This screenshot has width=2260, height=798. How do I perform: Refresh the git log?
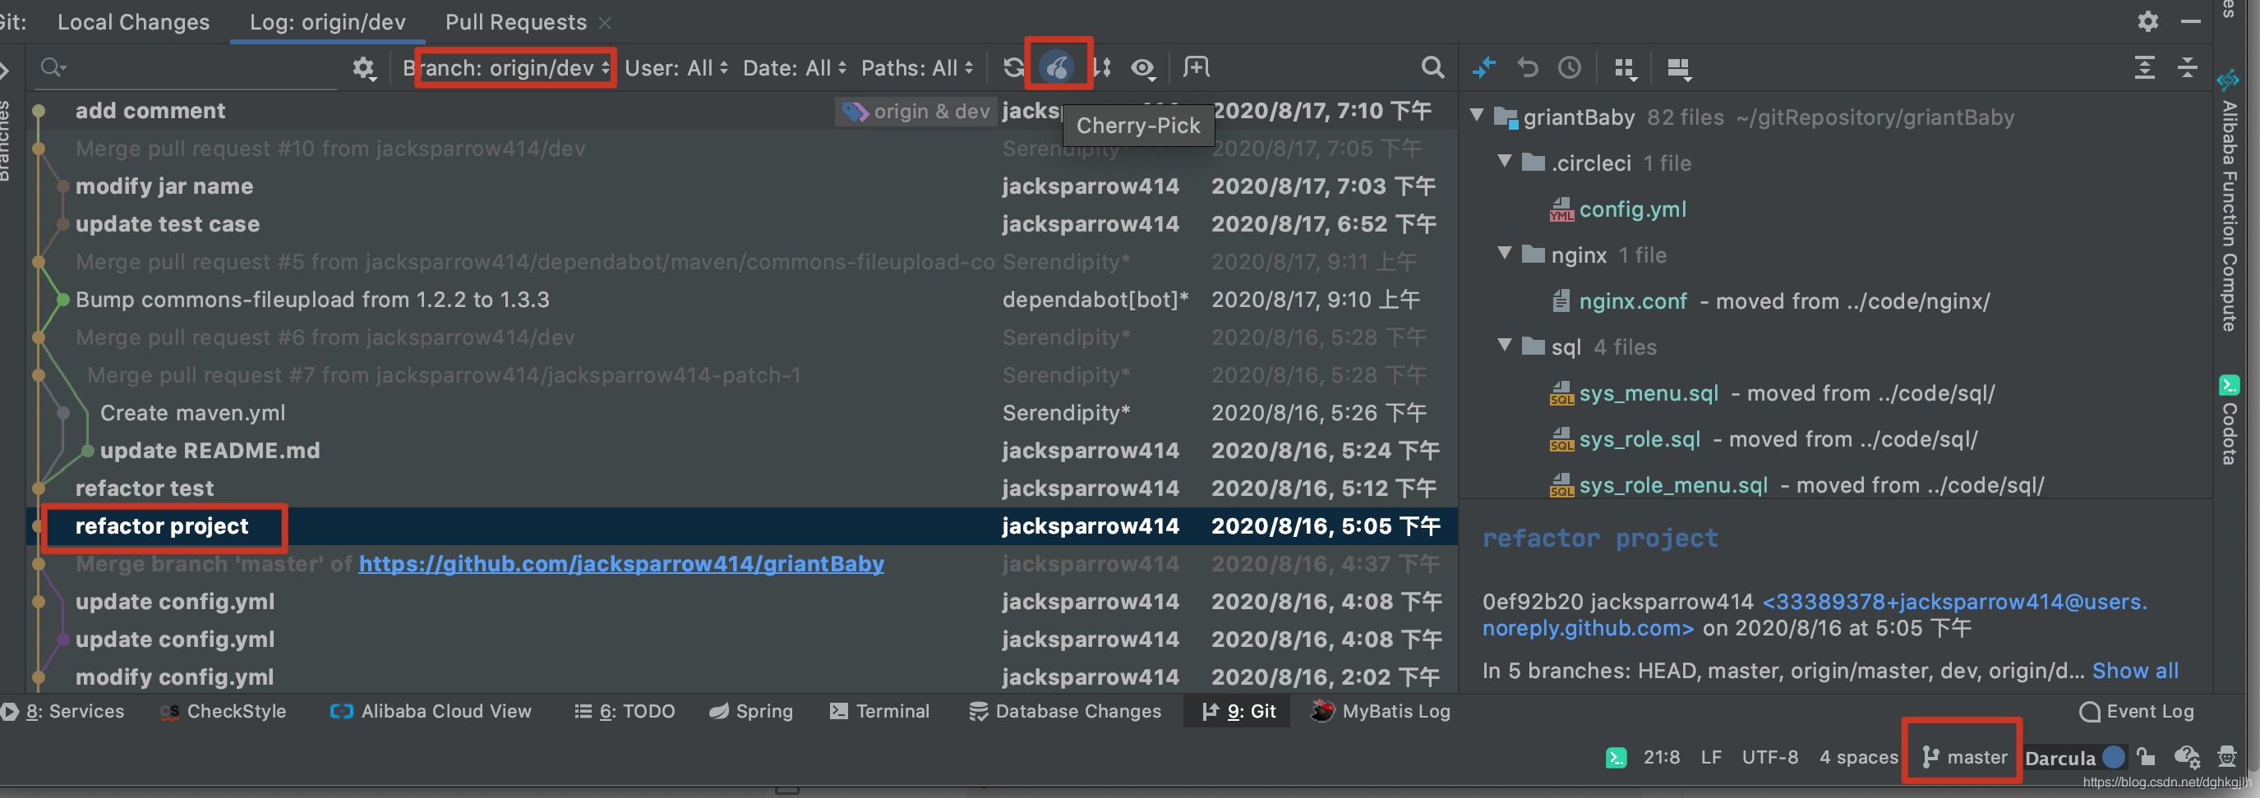click(1013, 67)
